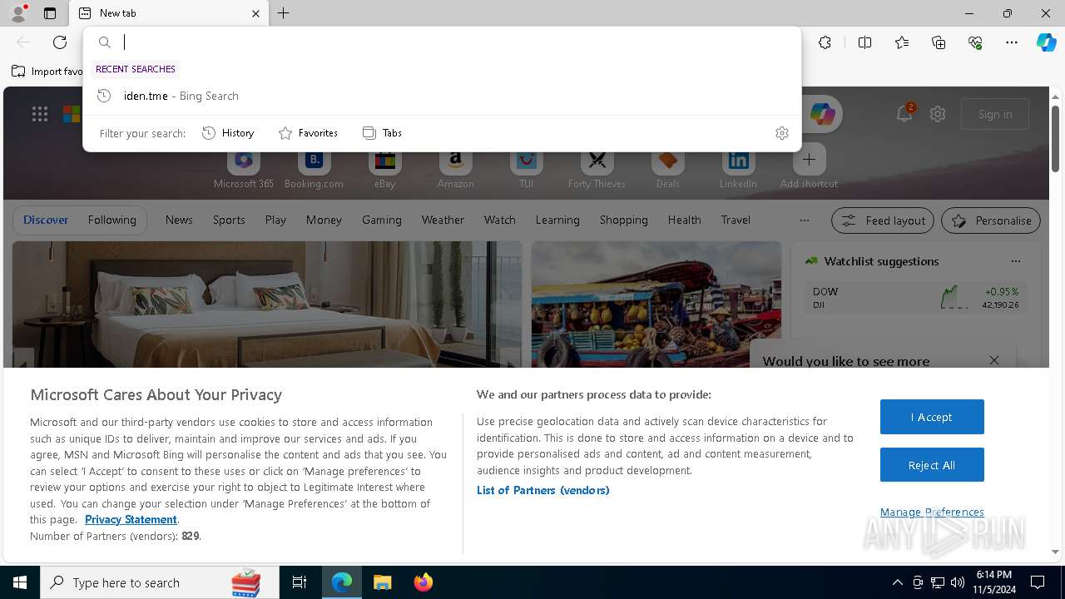The height and width of the screenshot is (599, 1065).
Task: Select recent search iden.tme
Action: 442,96
